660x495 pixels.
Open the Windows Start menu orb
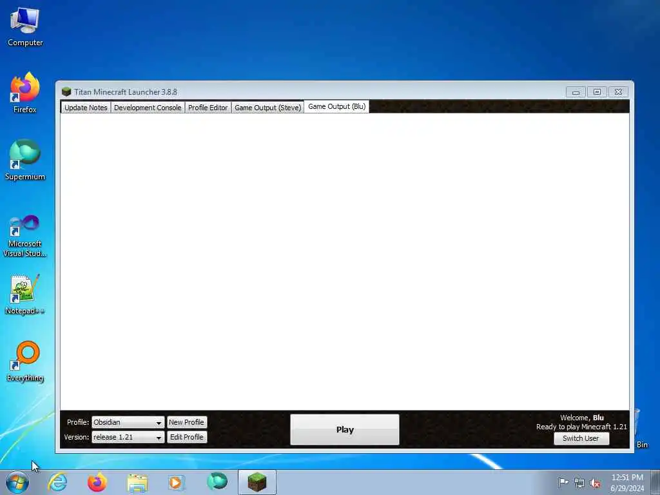pos(17,482)
